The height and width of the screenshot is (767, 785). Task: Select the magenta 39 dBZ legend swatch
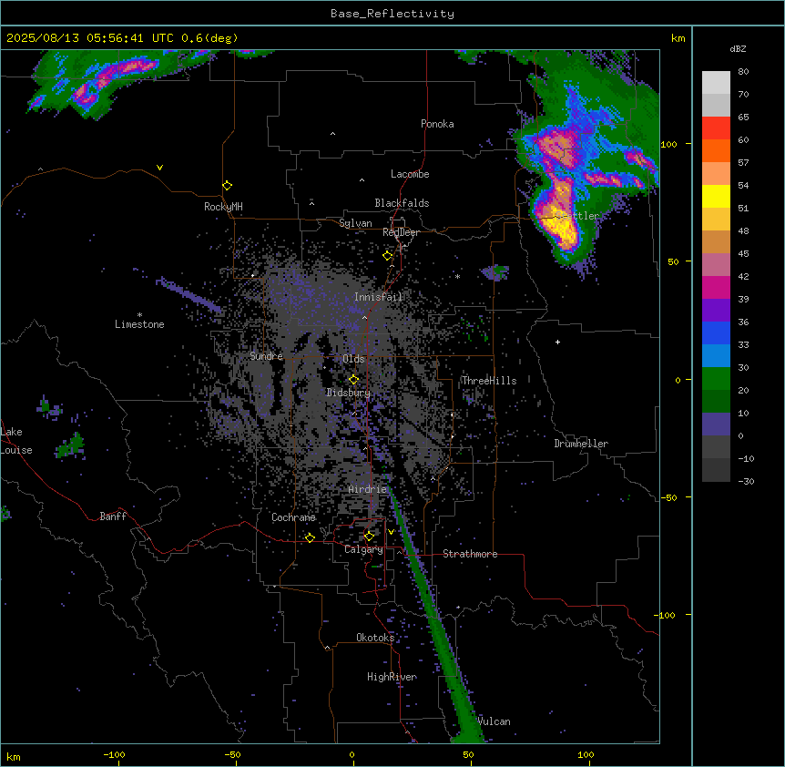click(716, 287)
